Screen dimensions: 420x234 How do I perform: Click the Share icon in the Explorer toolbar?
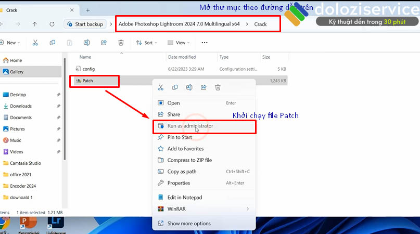tap(104, 43)
